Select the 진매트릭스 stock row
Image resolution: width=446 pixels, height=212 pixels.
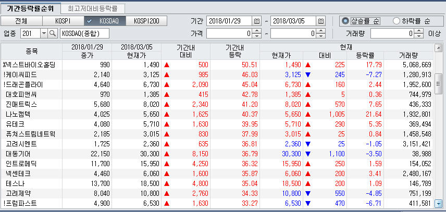pyautogui.click(x=217, y=104)
